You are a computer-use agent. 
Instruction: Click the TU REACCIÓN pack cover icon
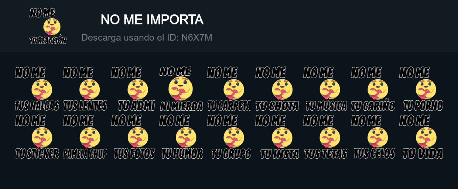click(x=48, y=26)
